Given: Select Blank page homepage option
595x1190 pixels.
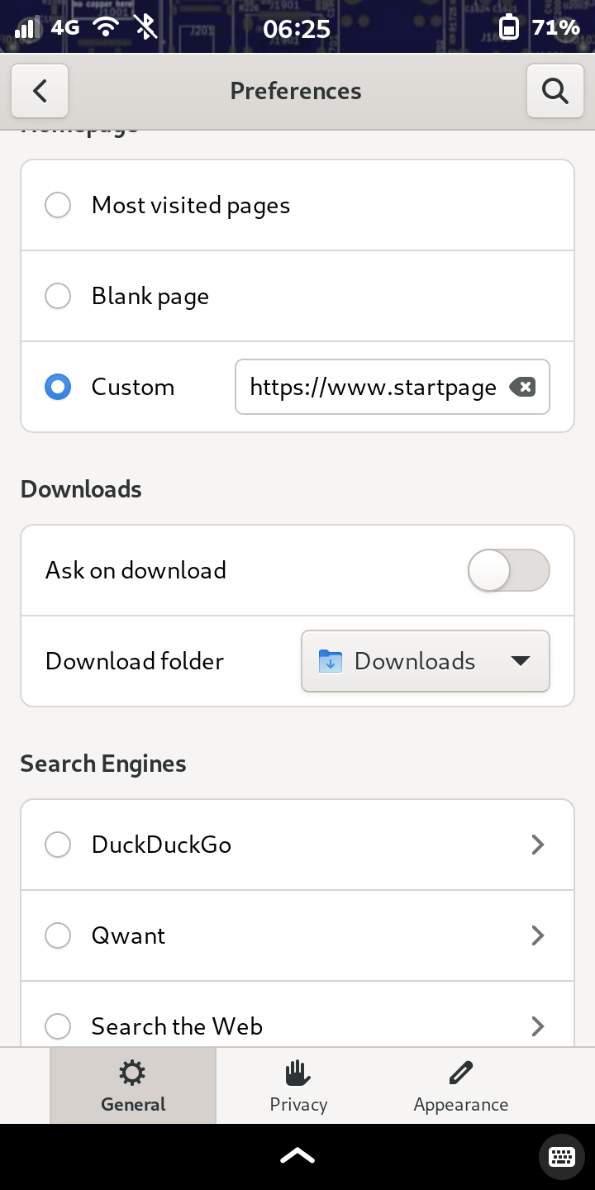Looking at the screenshot, I should point(58,296).
